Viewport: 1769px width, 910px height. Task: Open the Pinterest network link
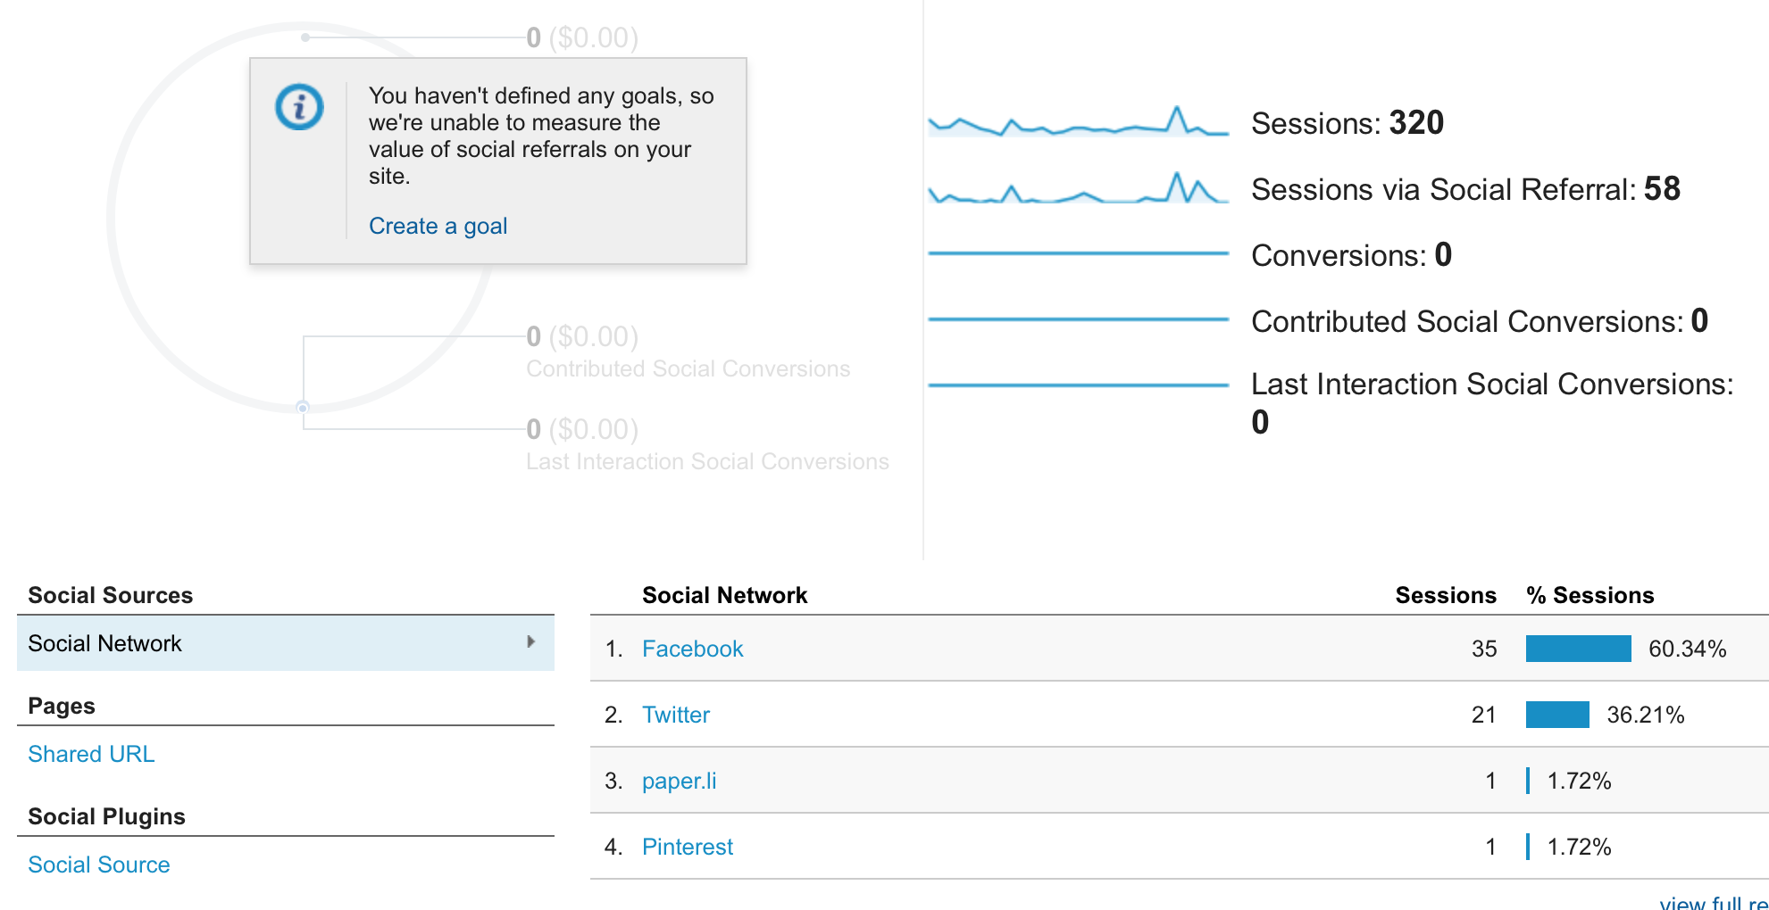coord(688,847)
